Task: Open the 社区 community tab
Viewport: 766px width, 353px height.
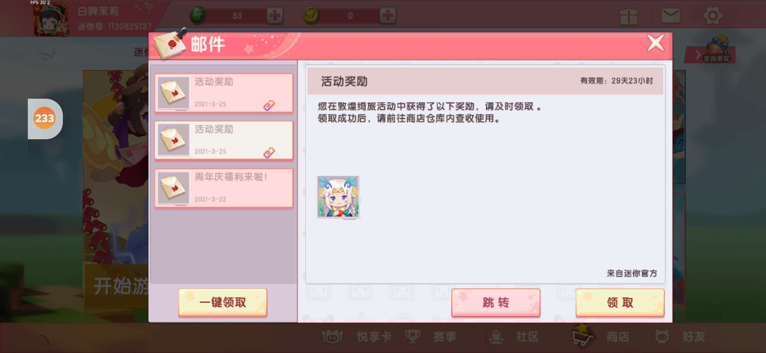Action: tap(514, 337)
